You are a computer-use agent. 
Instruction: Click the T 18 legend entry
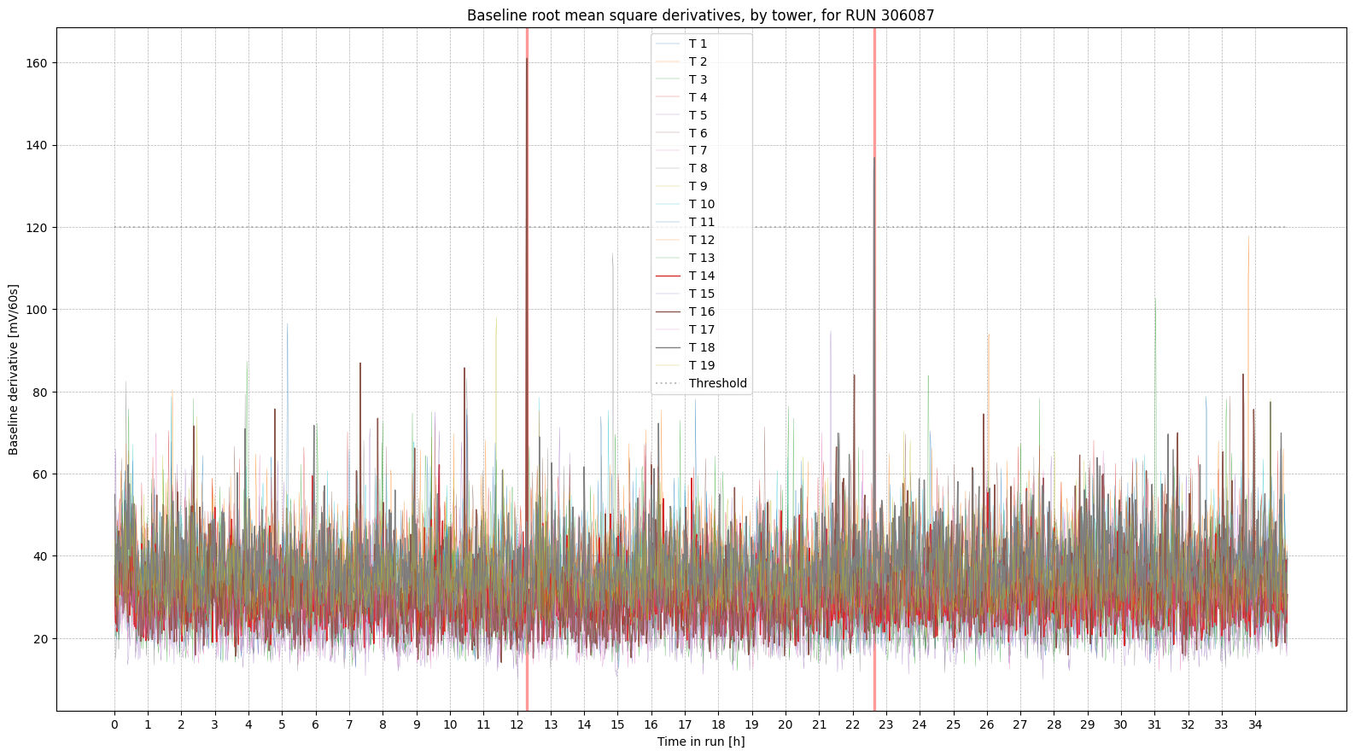(701, 347)
